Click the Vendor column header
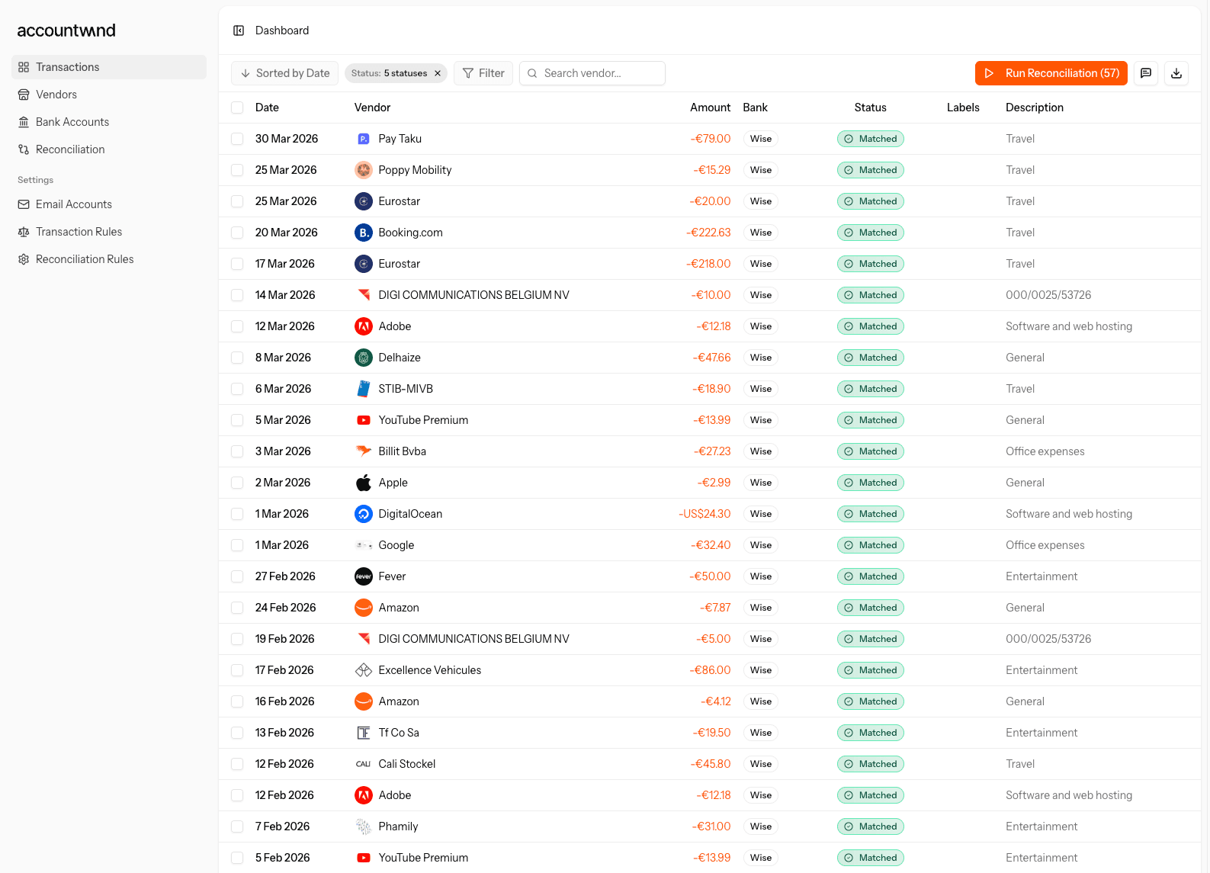Viewport: 1210px width, 873px height. pos(372,108)
